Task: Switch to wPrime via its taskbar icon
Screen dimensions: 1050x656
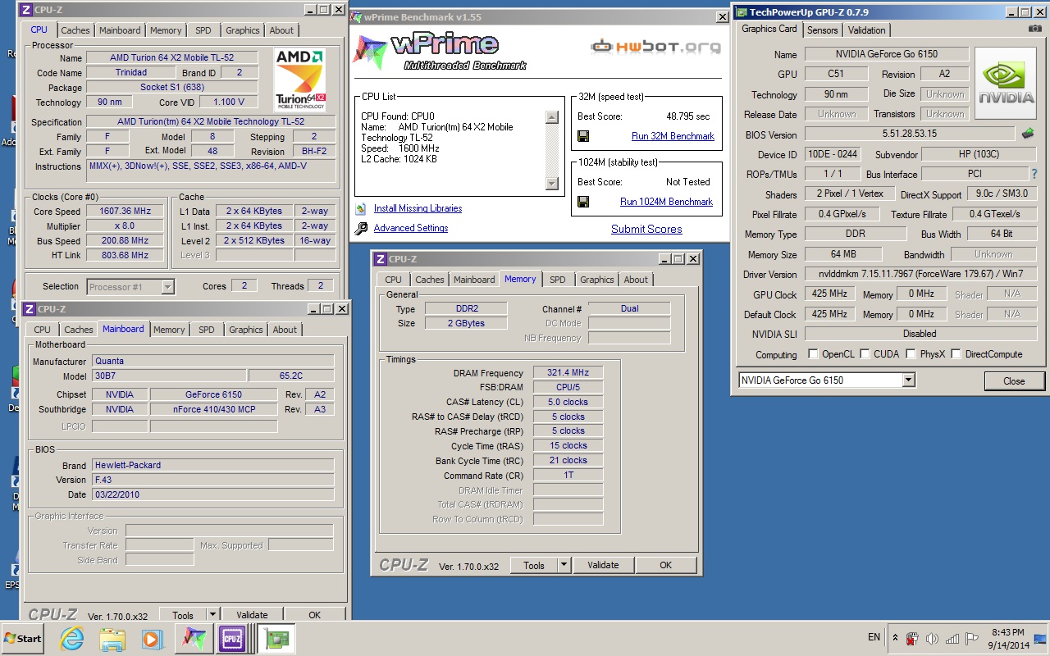Action: tap(195, 639)
